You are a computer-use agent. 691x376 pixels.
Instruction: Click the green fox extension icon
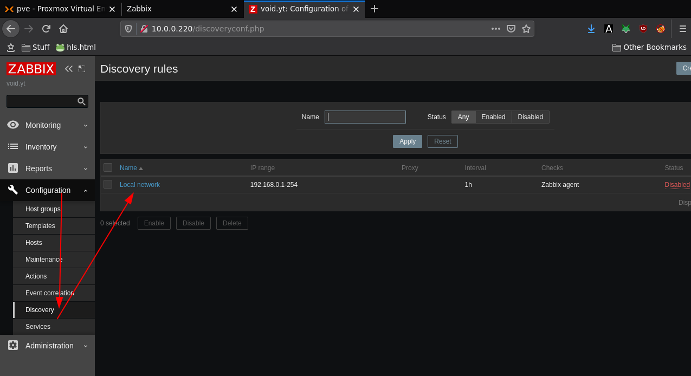(x=626, y=29)
